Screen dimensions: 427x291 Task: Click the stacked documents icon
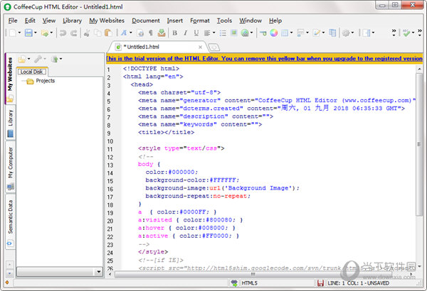point(332,33)
